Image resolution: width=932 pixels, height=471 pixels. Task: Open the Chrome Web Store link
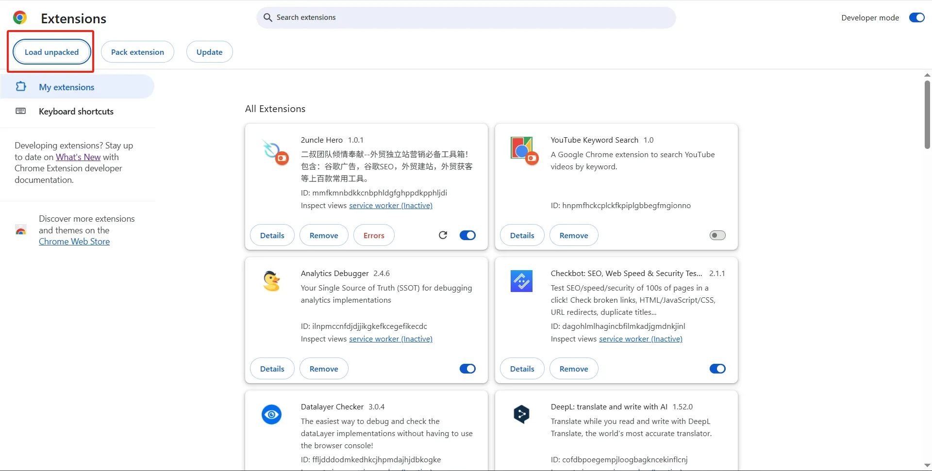[74, 242]
